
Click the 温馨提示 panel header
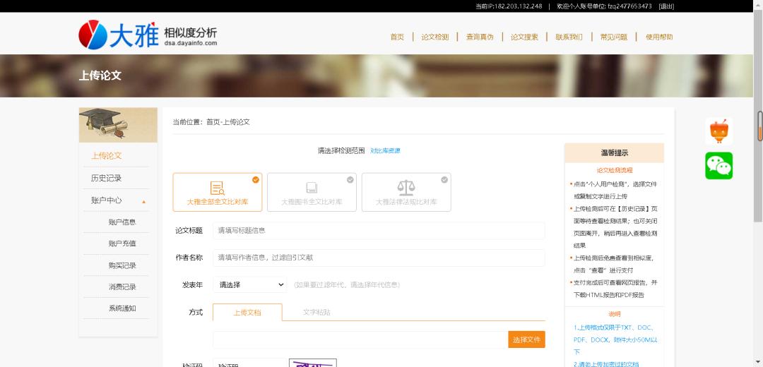click(x=614, y=152)
